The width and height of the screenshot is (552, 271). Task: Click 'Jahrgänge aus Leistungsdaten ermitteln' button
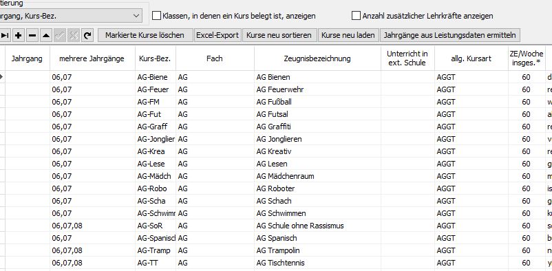pyautogui.click(x=449, y=35)
